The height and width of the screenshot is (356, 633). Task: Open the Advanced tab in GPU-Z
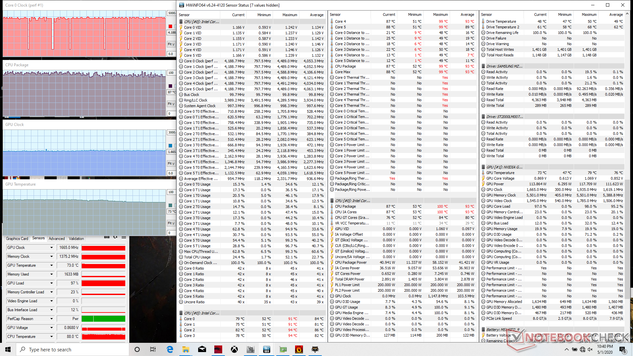click(x=57, y=239)
